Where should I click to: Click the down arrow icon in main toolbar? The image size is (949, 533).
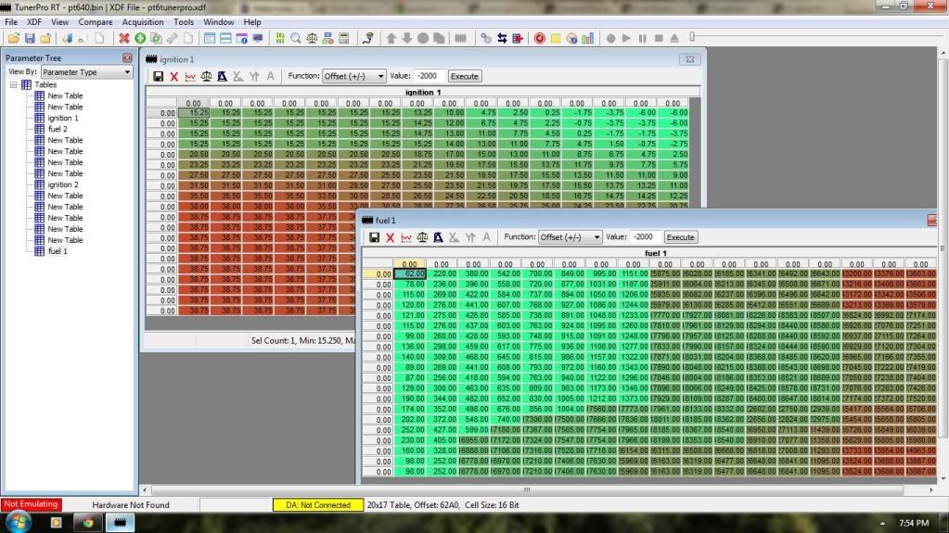click(x=406, y=38)
